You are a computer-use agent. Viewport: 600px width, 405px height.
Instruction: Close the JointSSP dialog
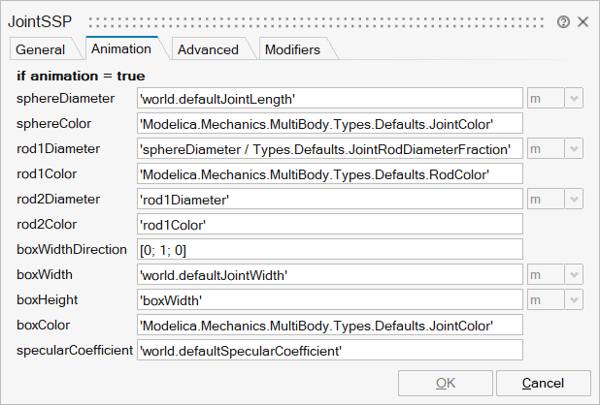(x=583, y=21)
